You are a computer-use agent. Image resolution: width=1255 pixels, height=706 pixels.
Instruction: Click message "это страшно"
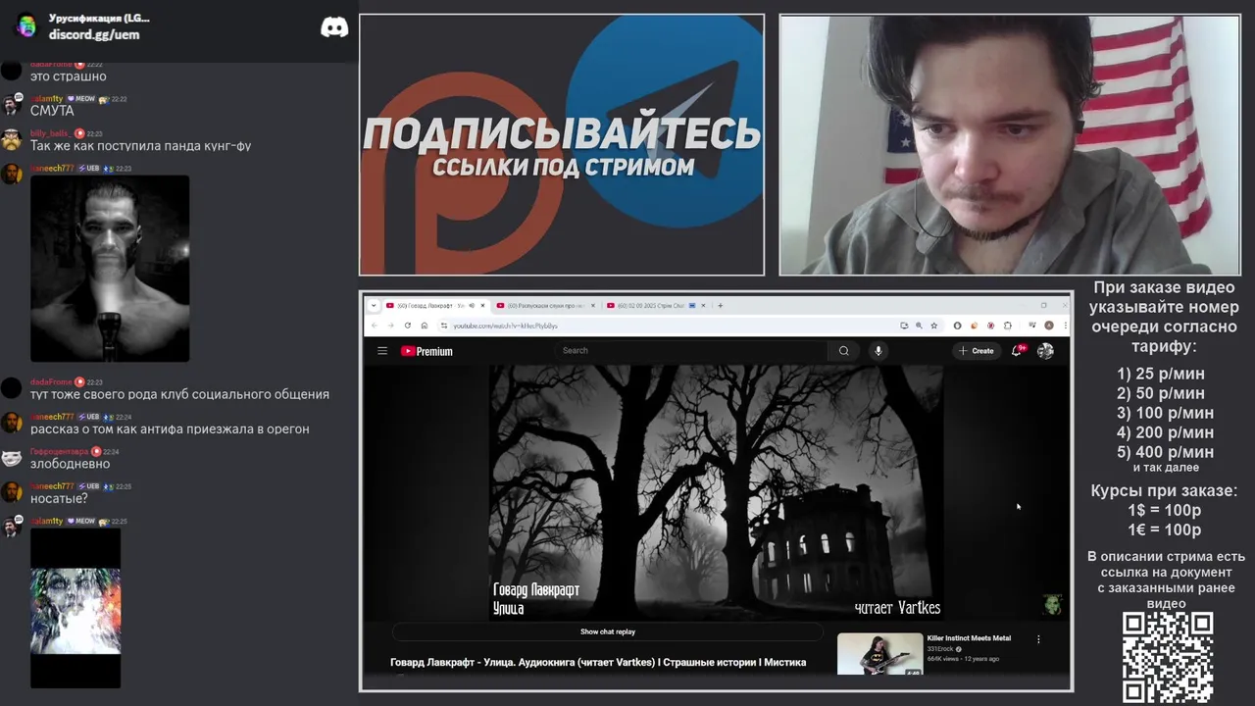(x=69, y=76)
